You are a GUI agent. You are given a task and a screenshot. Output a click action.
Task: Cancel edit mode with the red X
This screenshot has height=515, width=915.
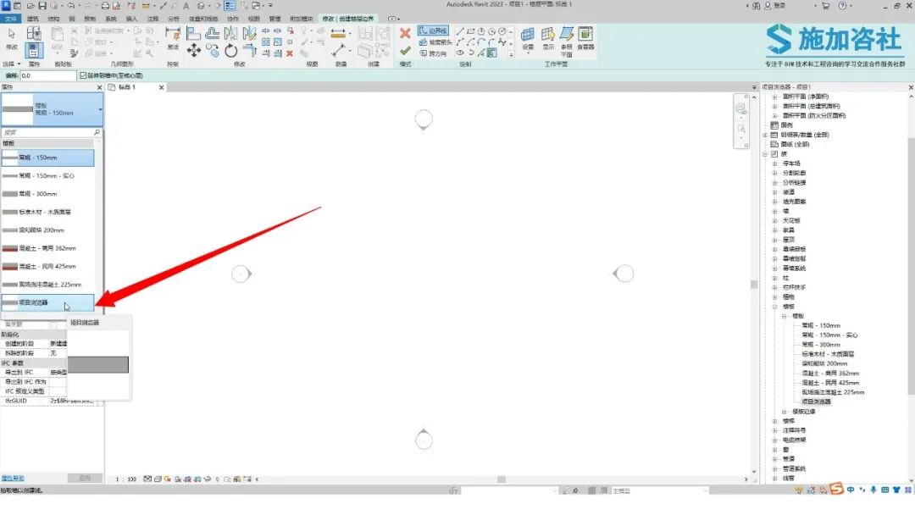[x=405, y=34]
